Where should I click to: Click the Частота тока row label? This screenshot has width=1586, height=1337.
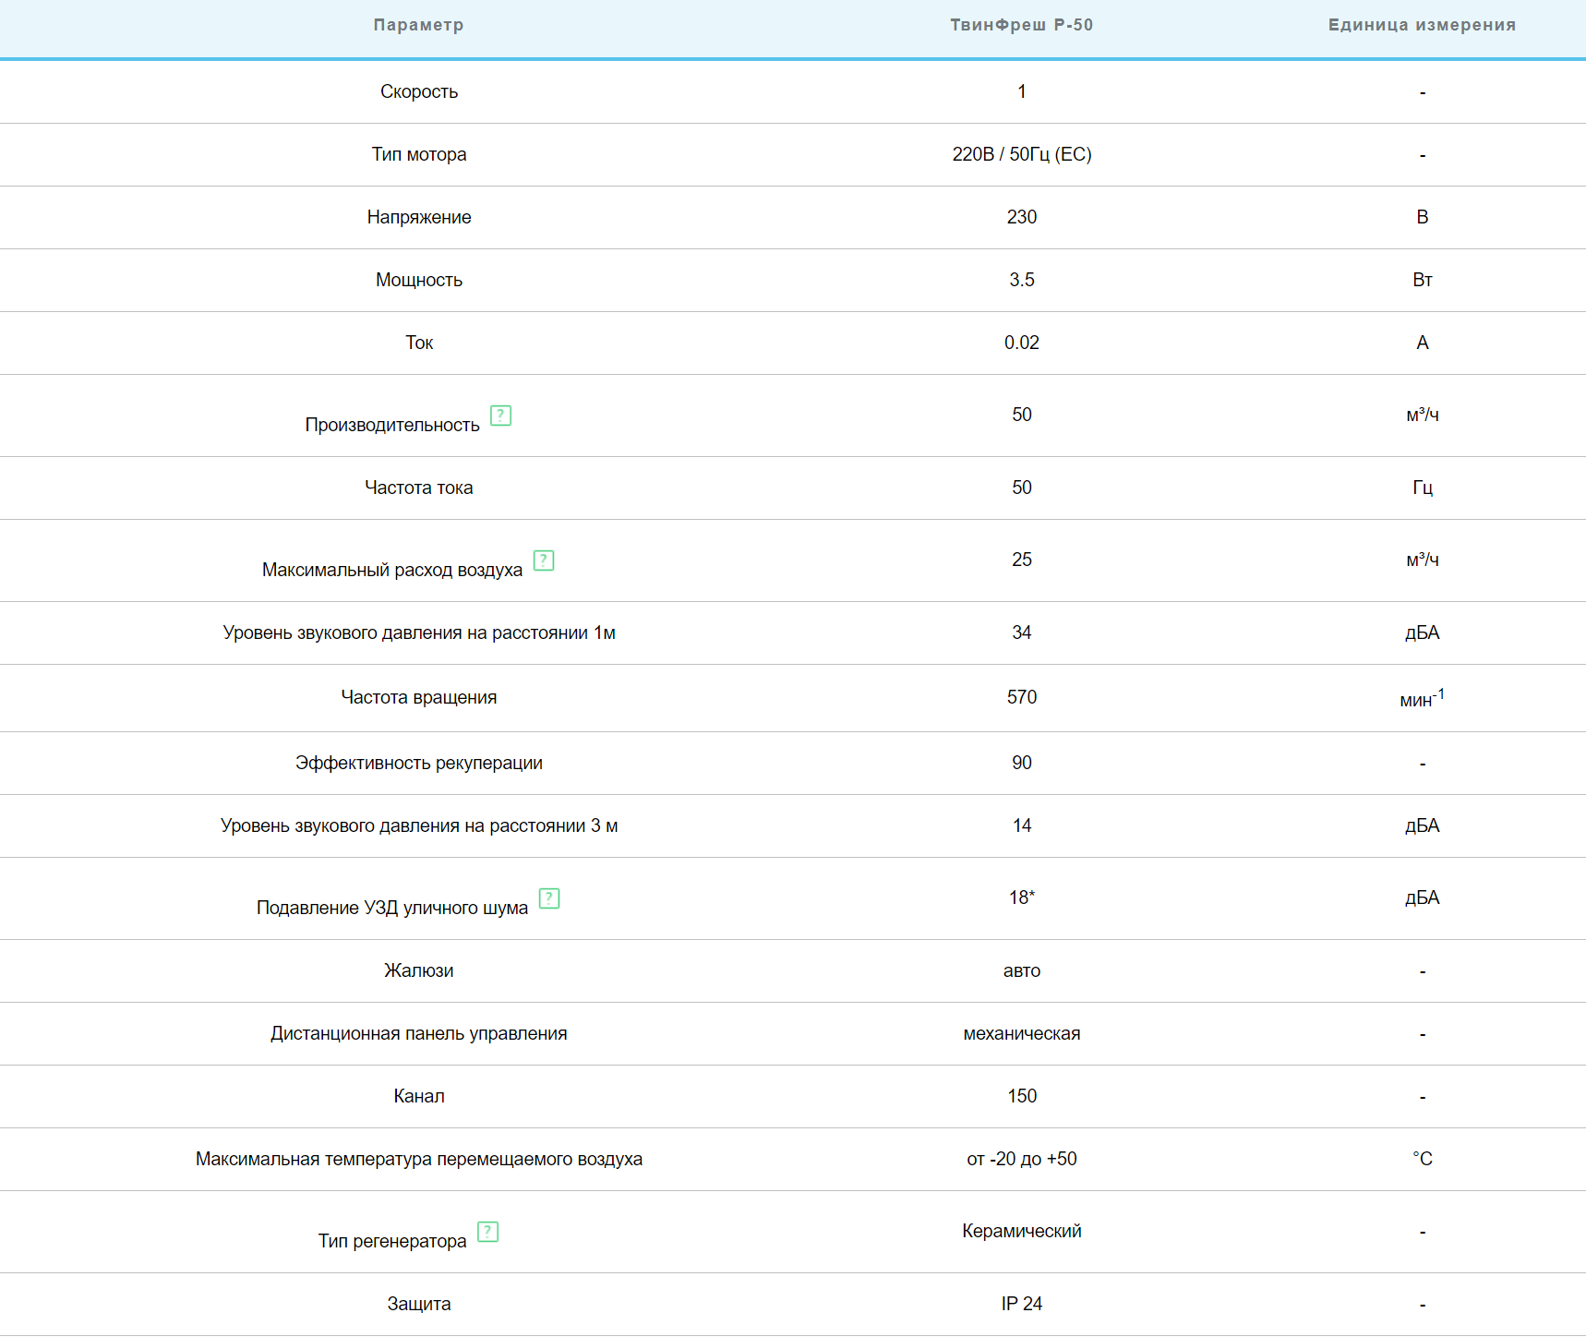pyautogui.click(x=419, y=488)
